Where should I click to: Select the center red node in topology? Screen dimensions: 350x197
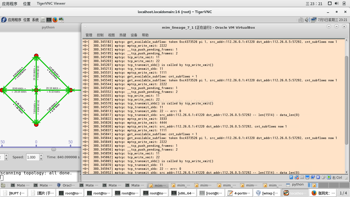(x=36, y=90)
